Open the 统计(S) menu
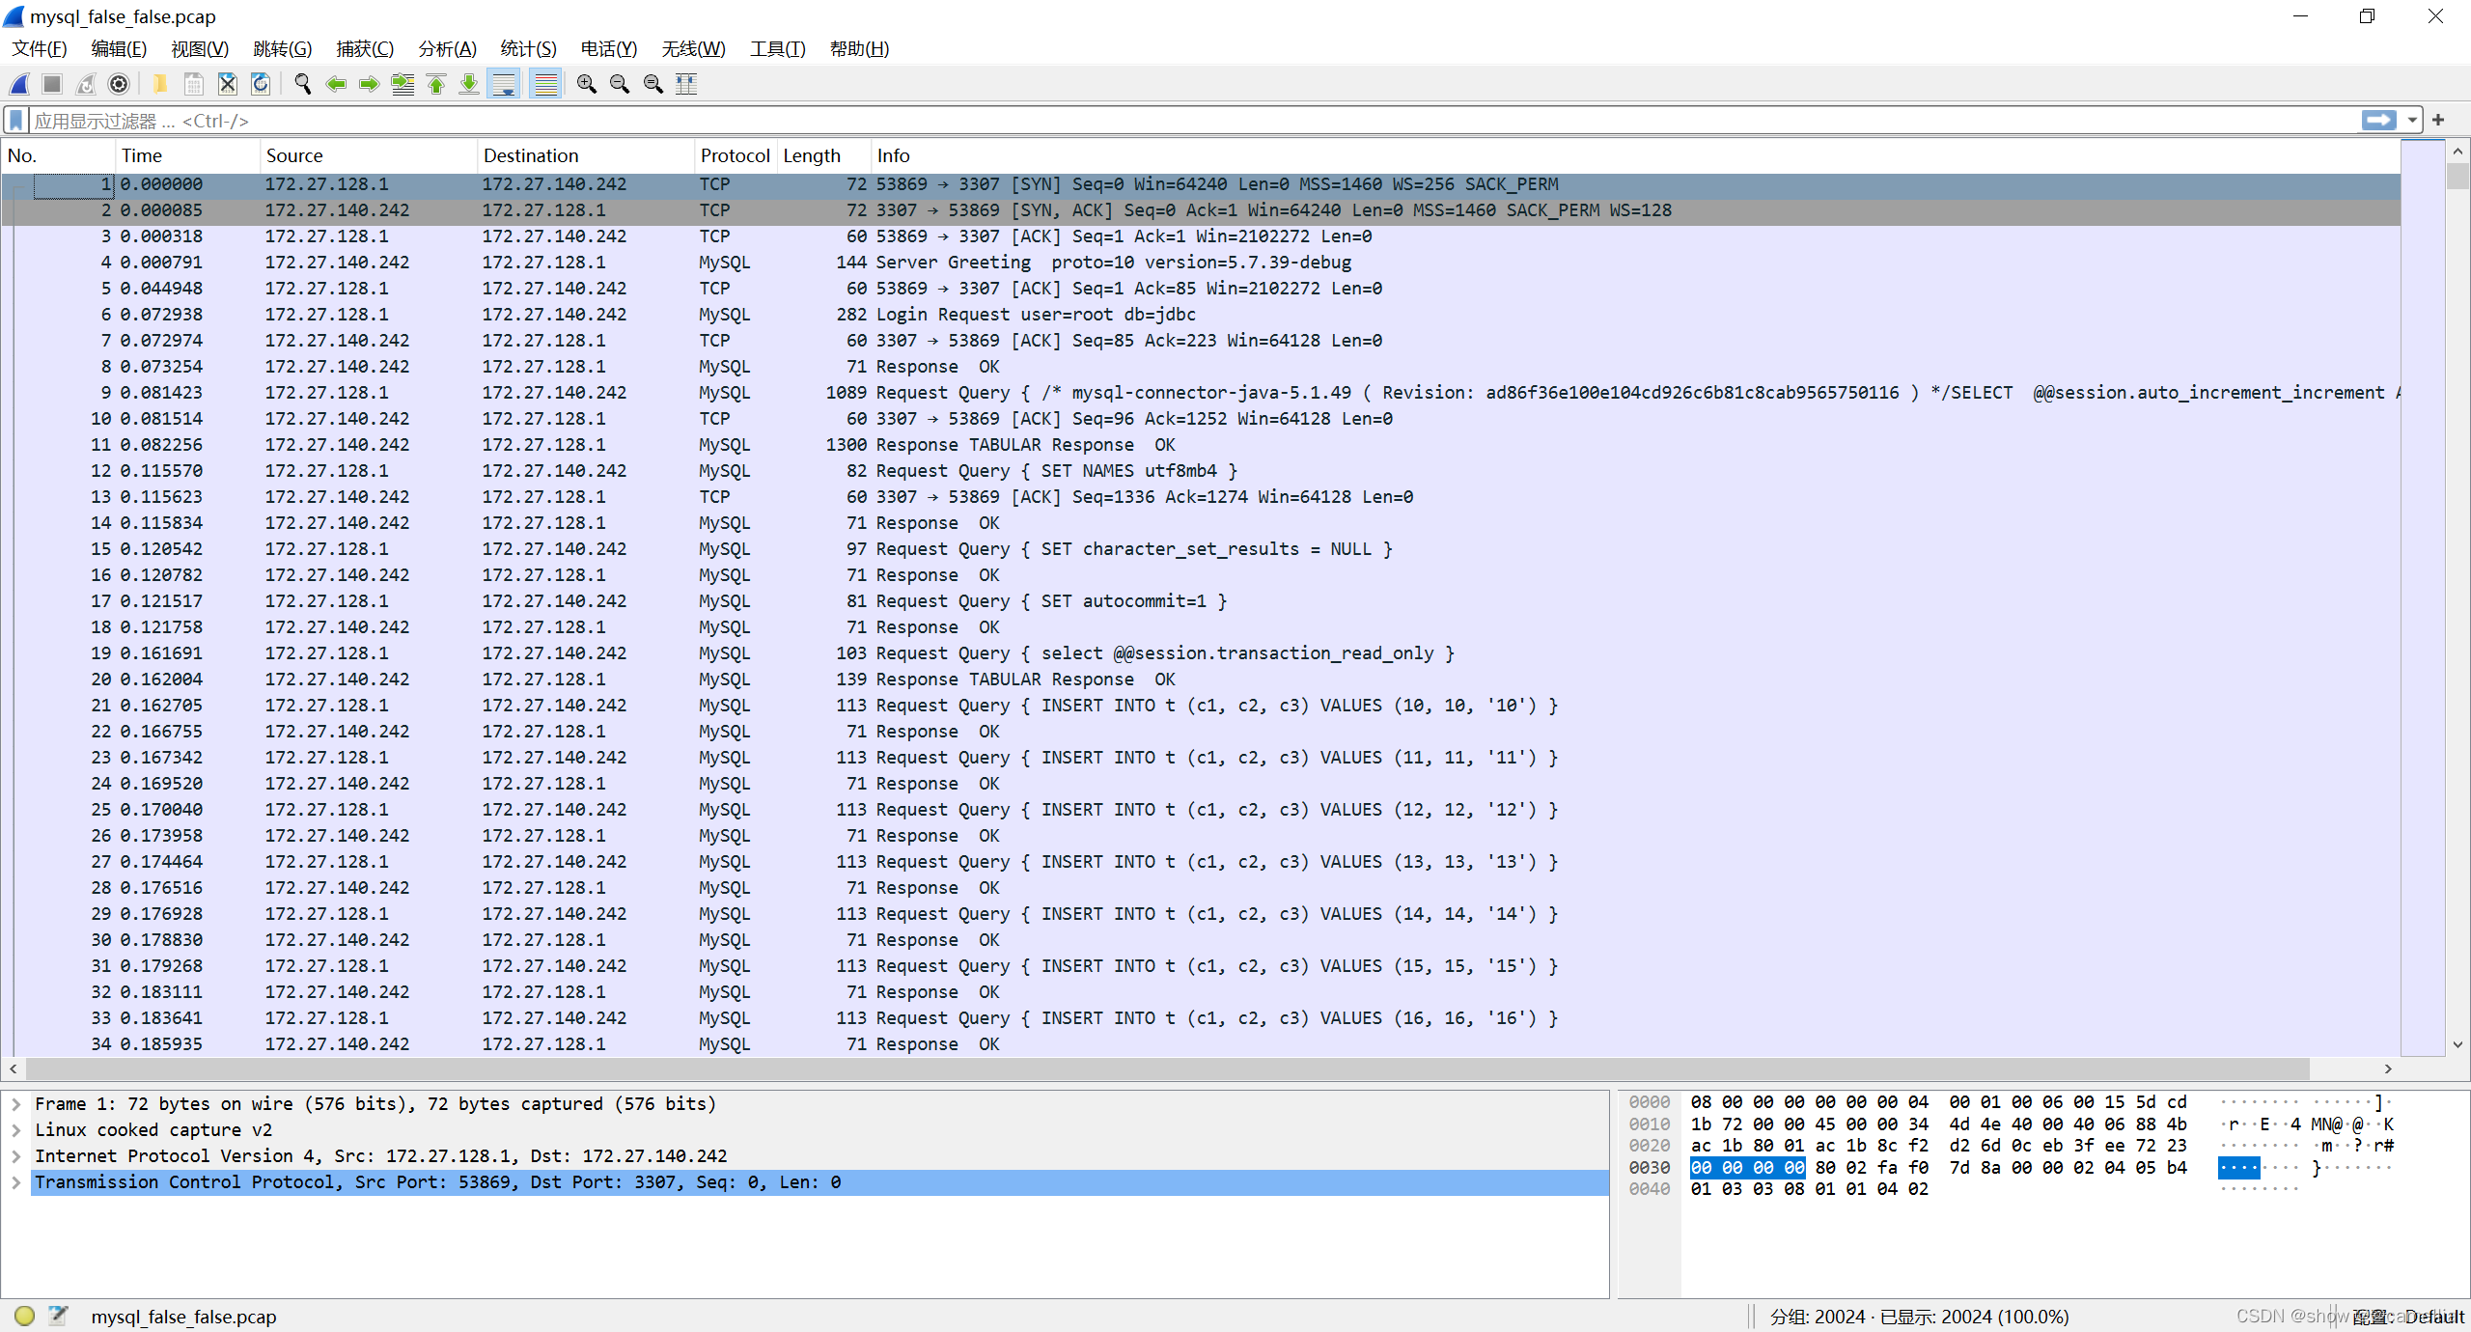2471x1332 pixels. point(528,48)
